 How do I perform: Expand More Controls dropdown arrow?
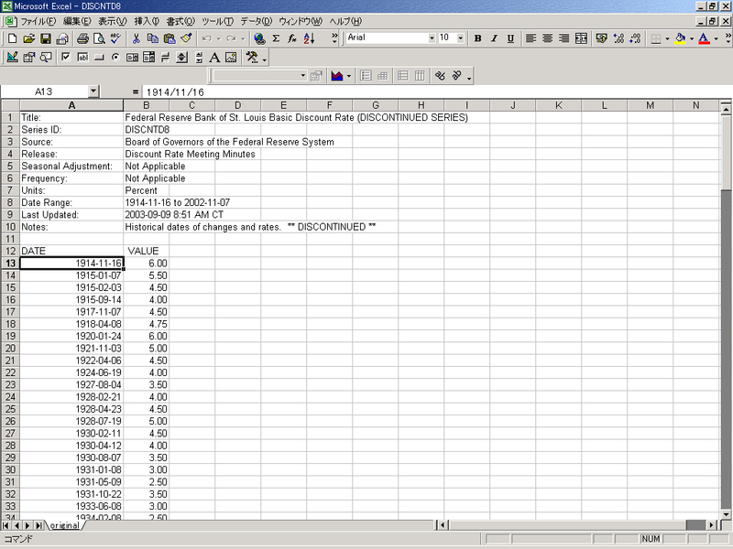tap(265, 59)
